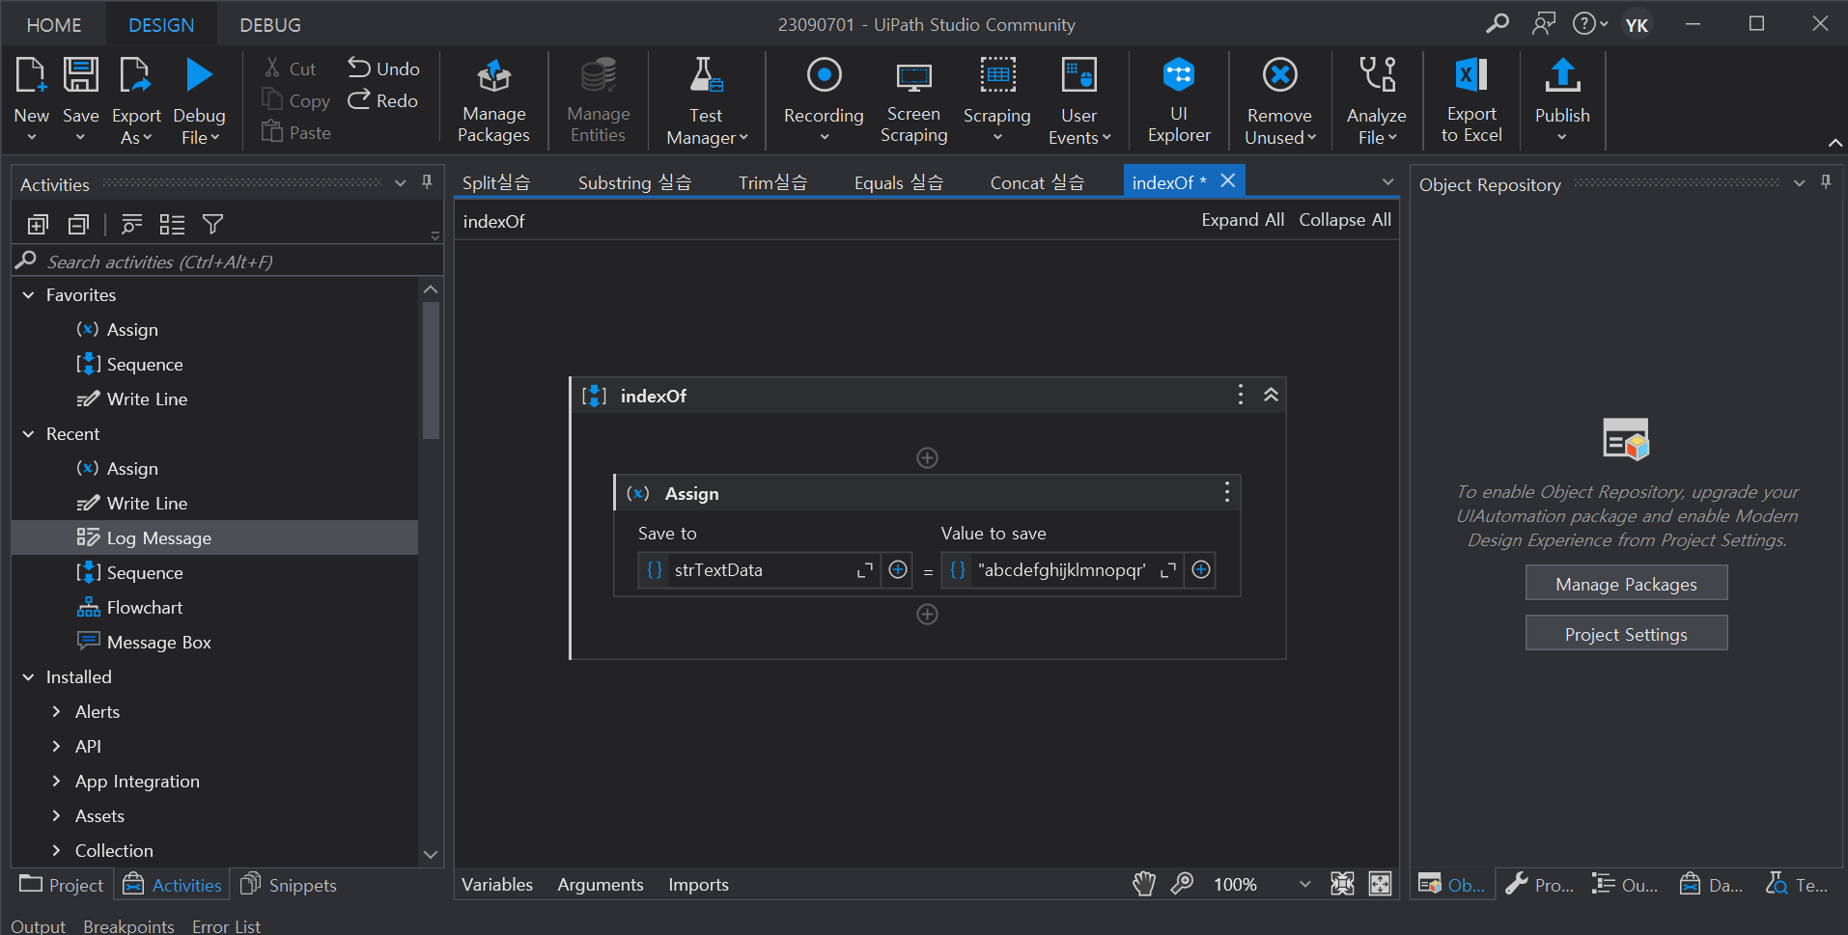Viewport: 1848px width, 935px height.
Task: Click Redo in the ribbon
Action: (383, 99)
